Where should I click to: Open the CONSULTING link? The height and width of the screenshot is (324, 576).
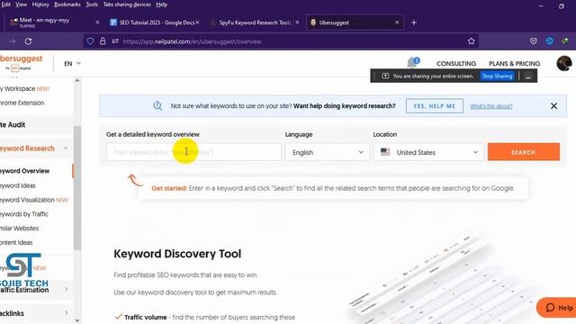coord(456,64)
